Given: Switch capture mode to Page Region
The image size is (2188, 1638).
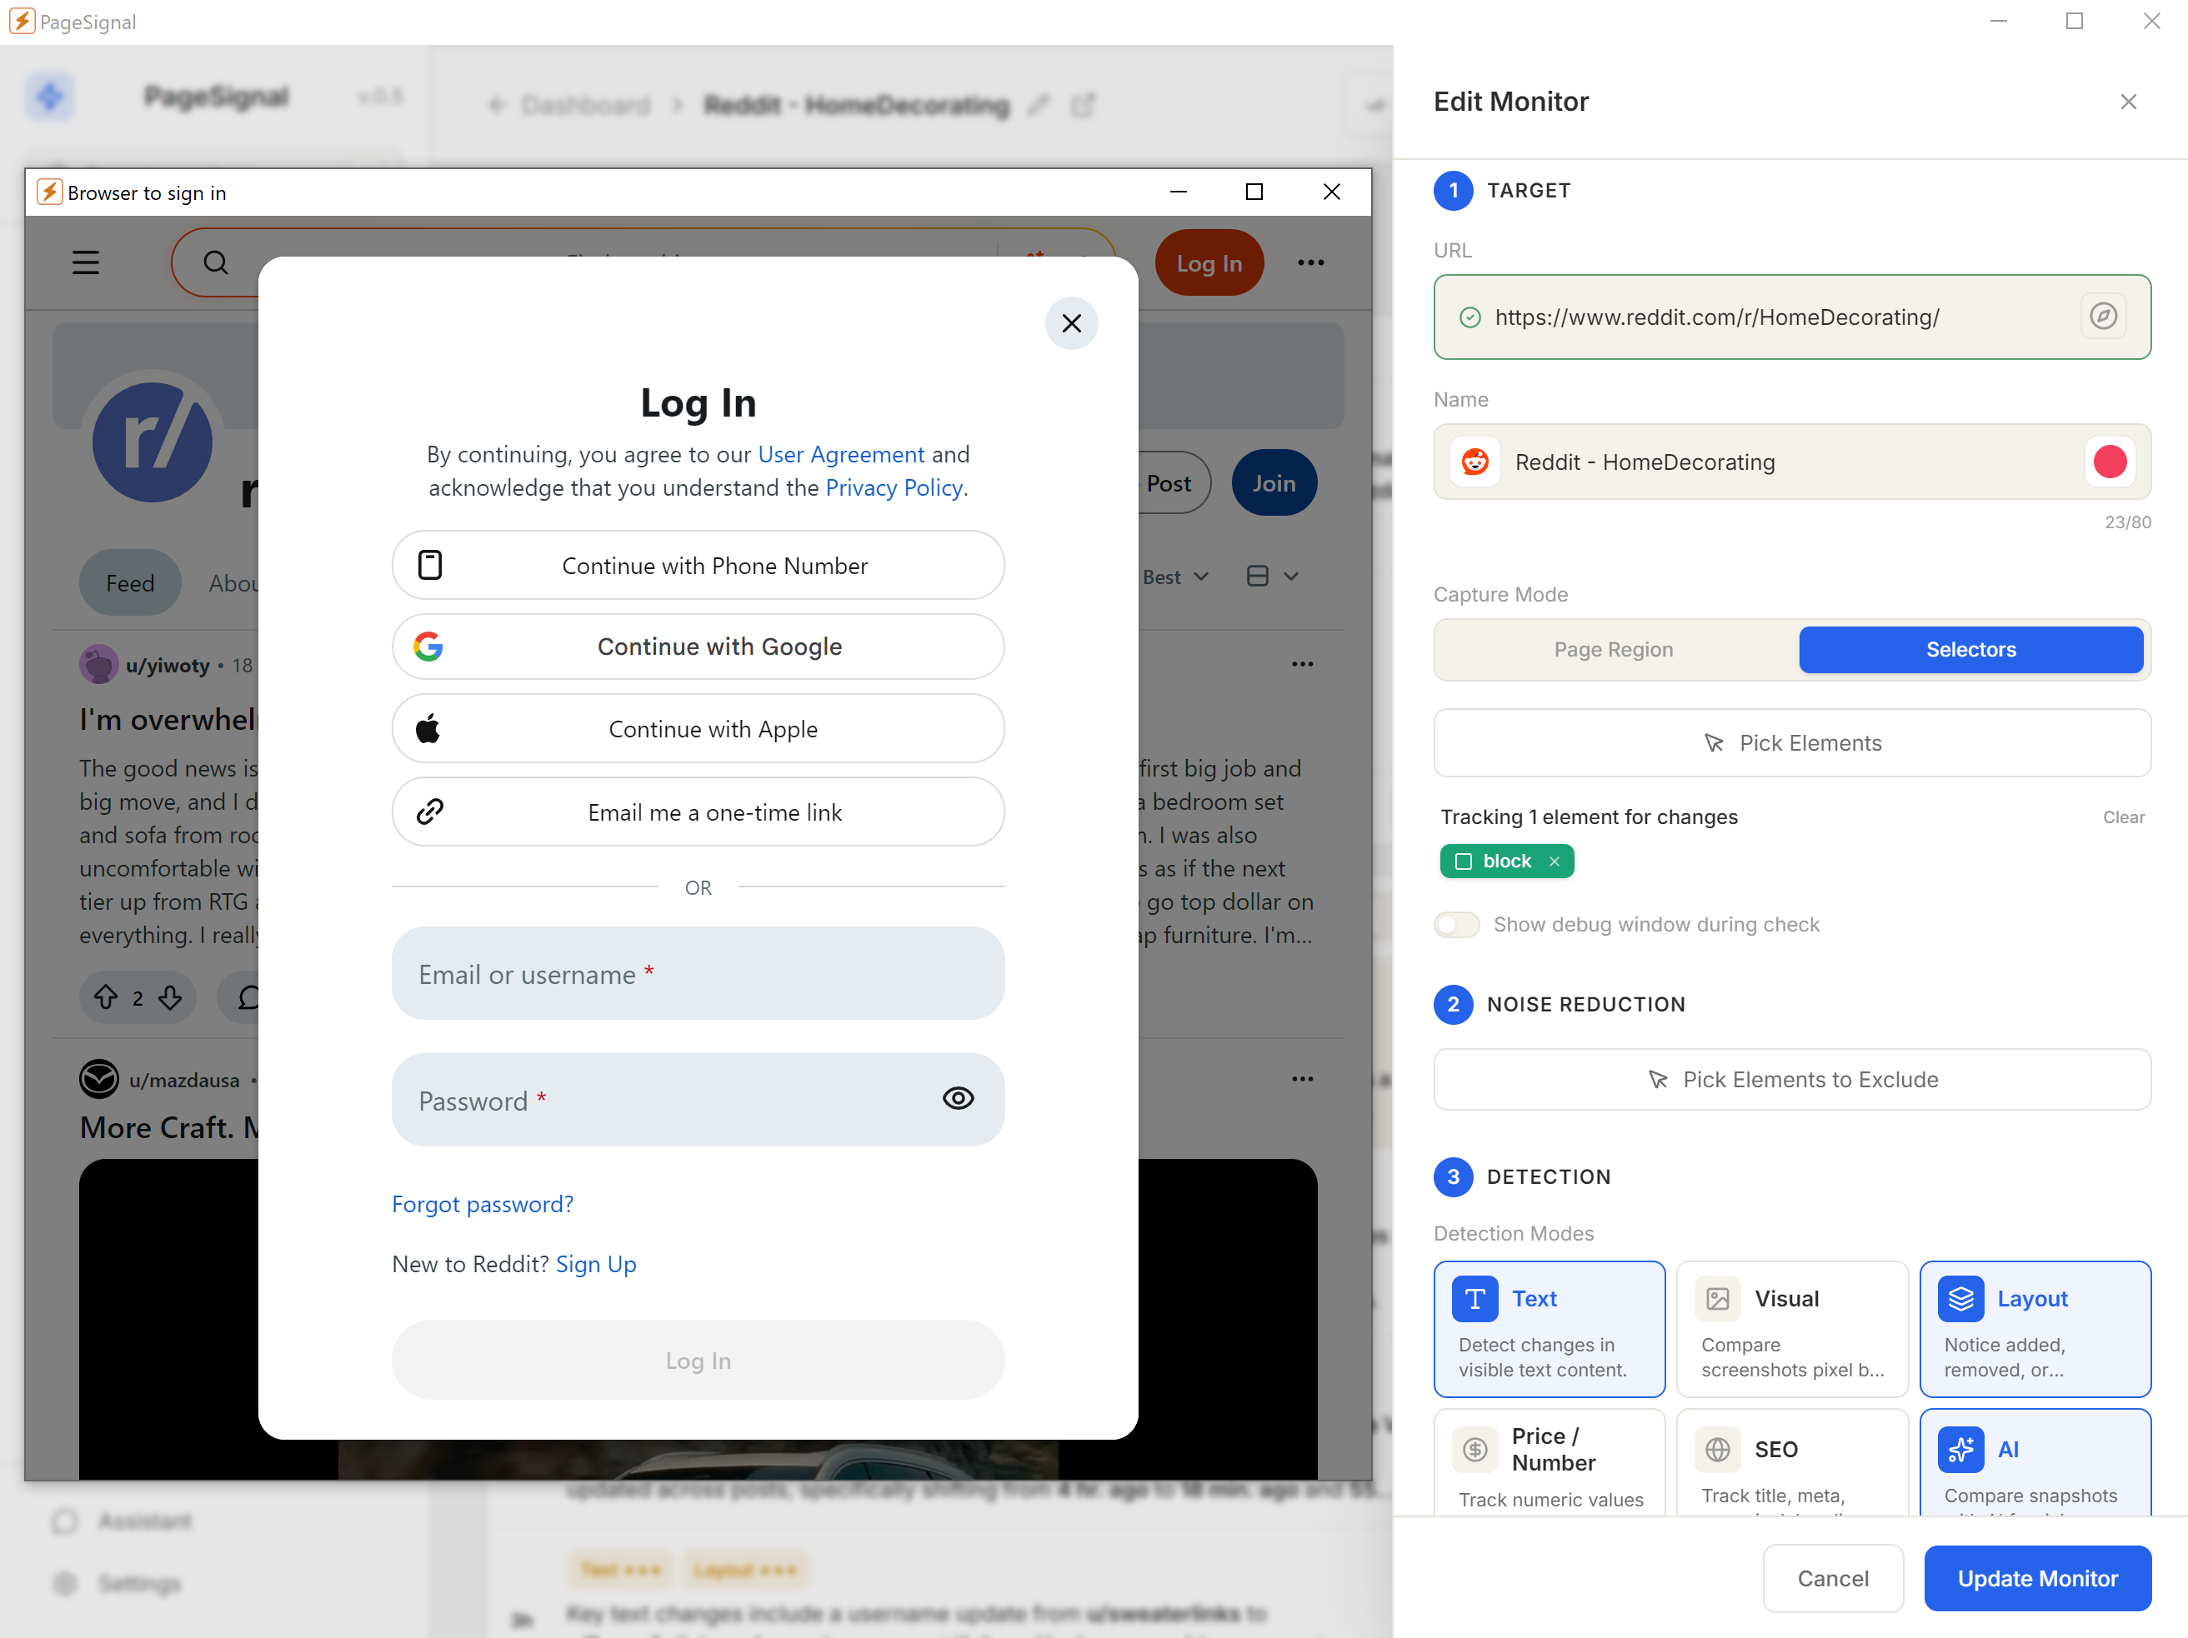Looking at the screenshot, I should point(1614,650).
